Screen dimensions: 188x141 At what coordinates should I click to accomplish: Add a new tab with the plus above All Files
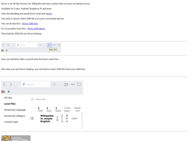[9, 92]
